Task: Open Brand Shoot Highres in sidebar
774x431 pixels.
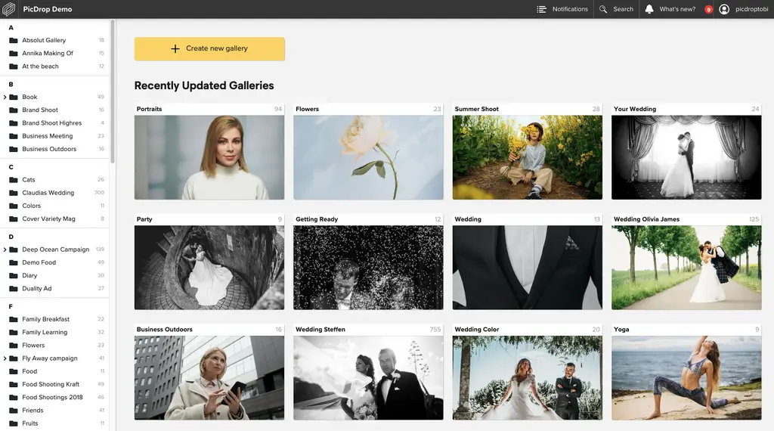Action: tap(52, 123)
